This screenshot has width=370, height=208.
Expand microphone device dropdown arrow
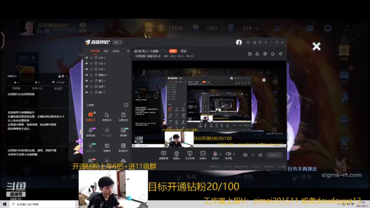tap(221, 154)
